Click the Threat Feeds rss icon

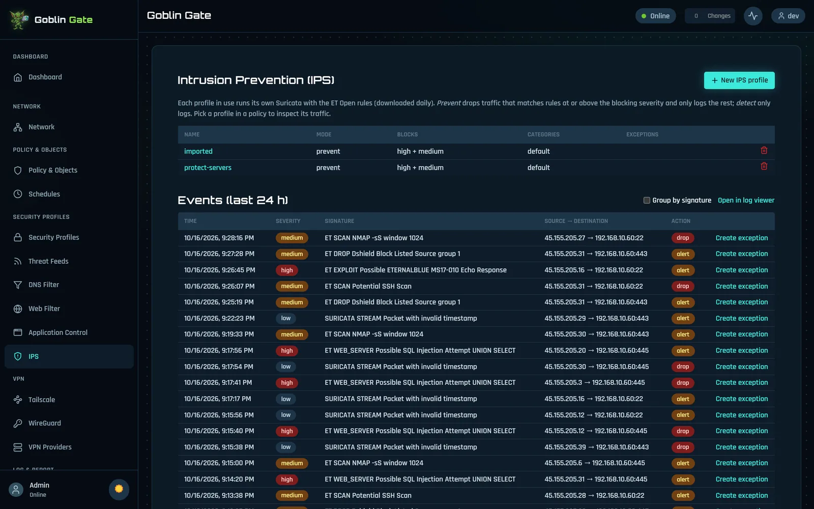pos(18,261)
